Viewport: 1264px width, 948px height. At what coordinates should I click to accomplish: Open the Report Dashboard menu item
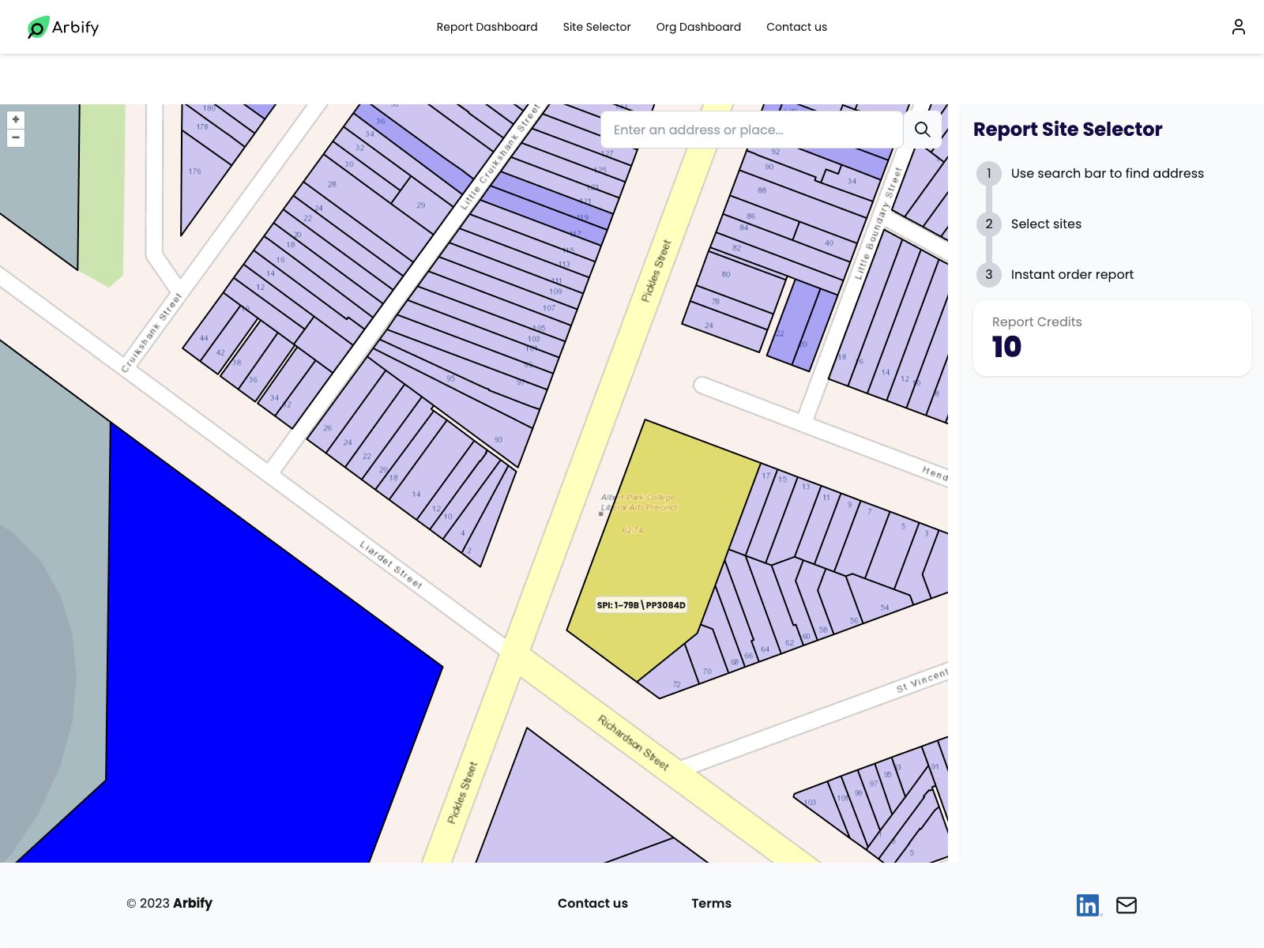point(487,26)
